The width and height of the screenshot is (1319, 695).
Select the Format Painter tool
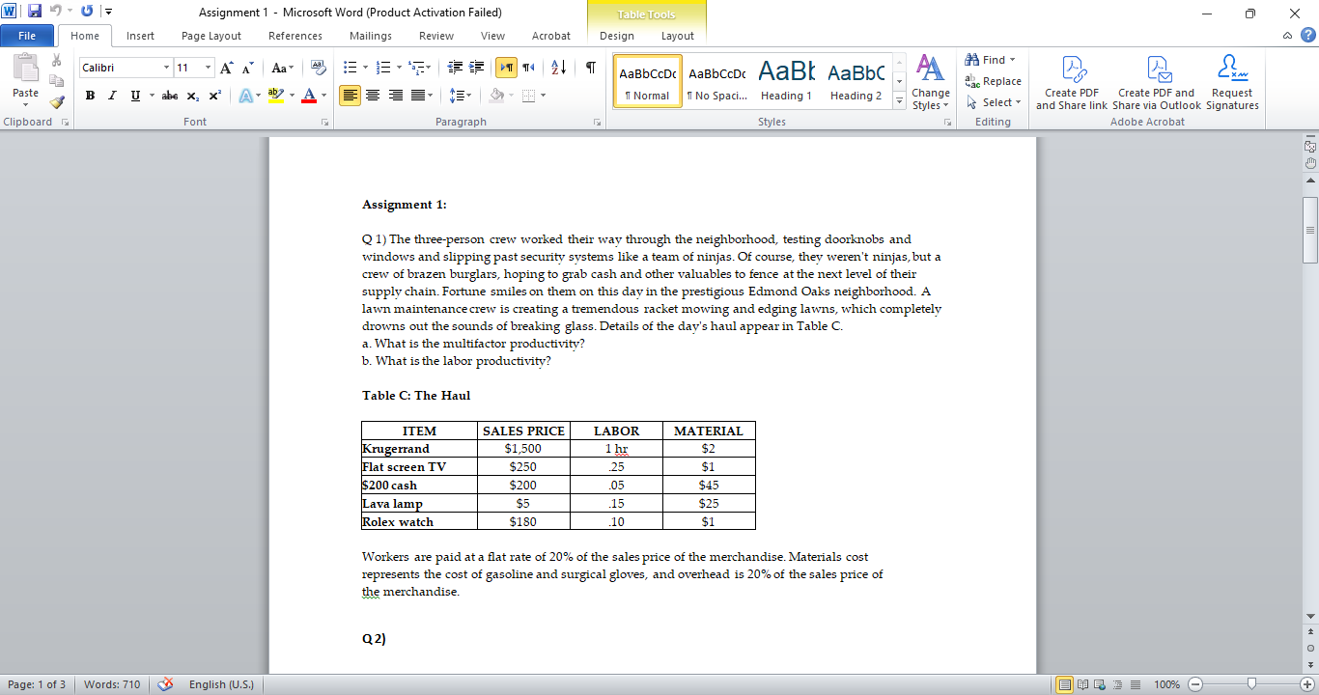pyautogui.click(x=55, y=100)
